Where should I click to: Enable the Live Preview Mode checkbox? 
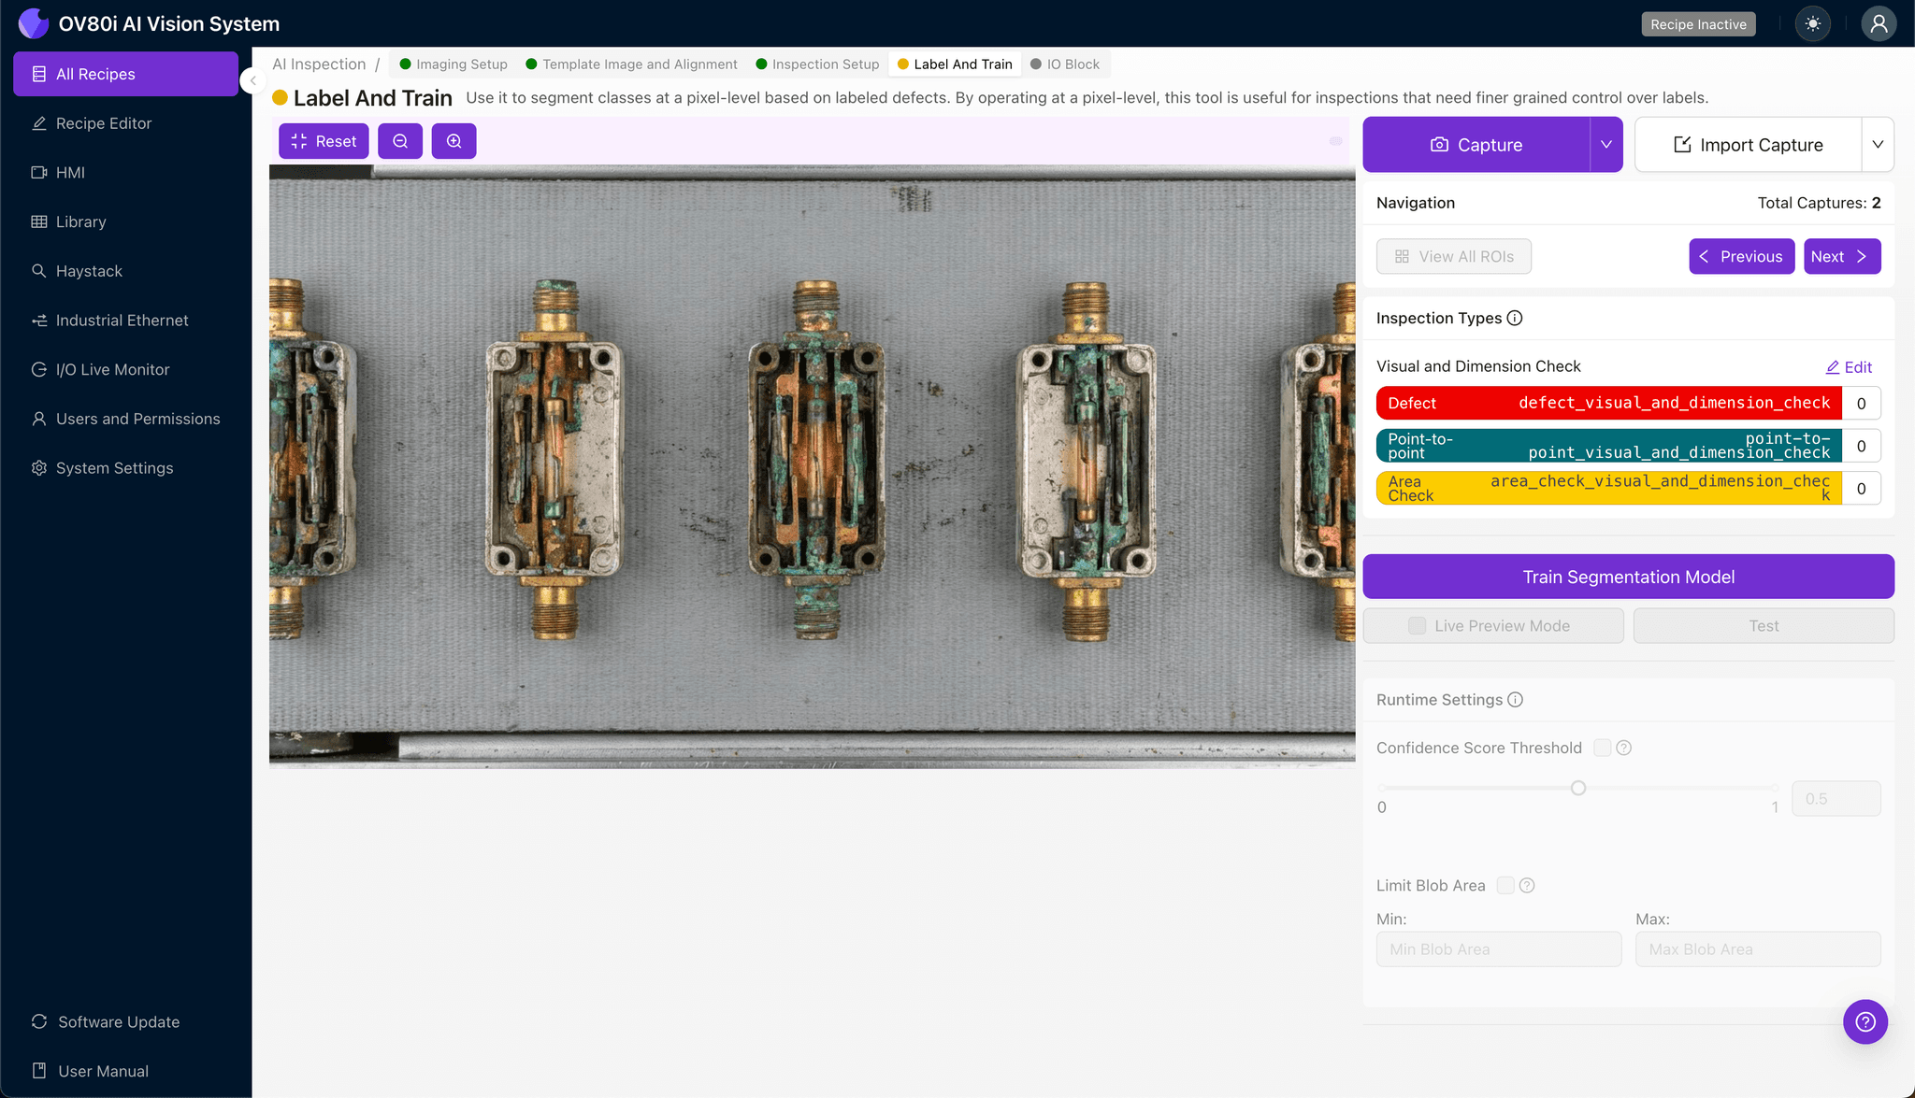pos(1418,626)
